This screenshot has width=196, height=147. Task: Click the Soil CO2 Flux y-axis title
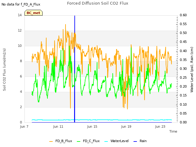pos(4,70)
